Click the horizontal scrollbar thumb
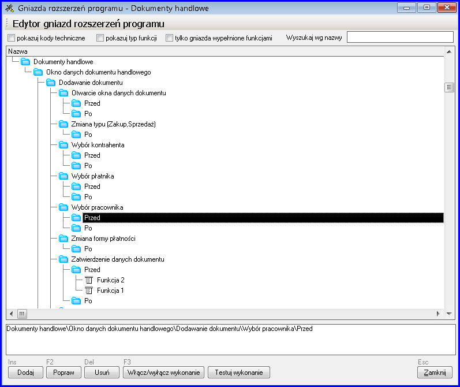460x387 pixels. pyautogui.click(x=22, y=314)
